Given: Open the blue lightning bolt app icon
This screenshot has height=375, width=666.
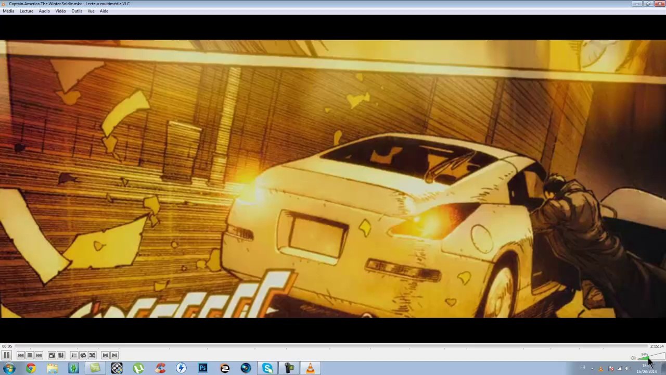Looking at the screenshot, I should [181, 368].
